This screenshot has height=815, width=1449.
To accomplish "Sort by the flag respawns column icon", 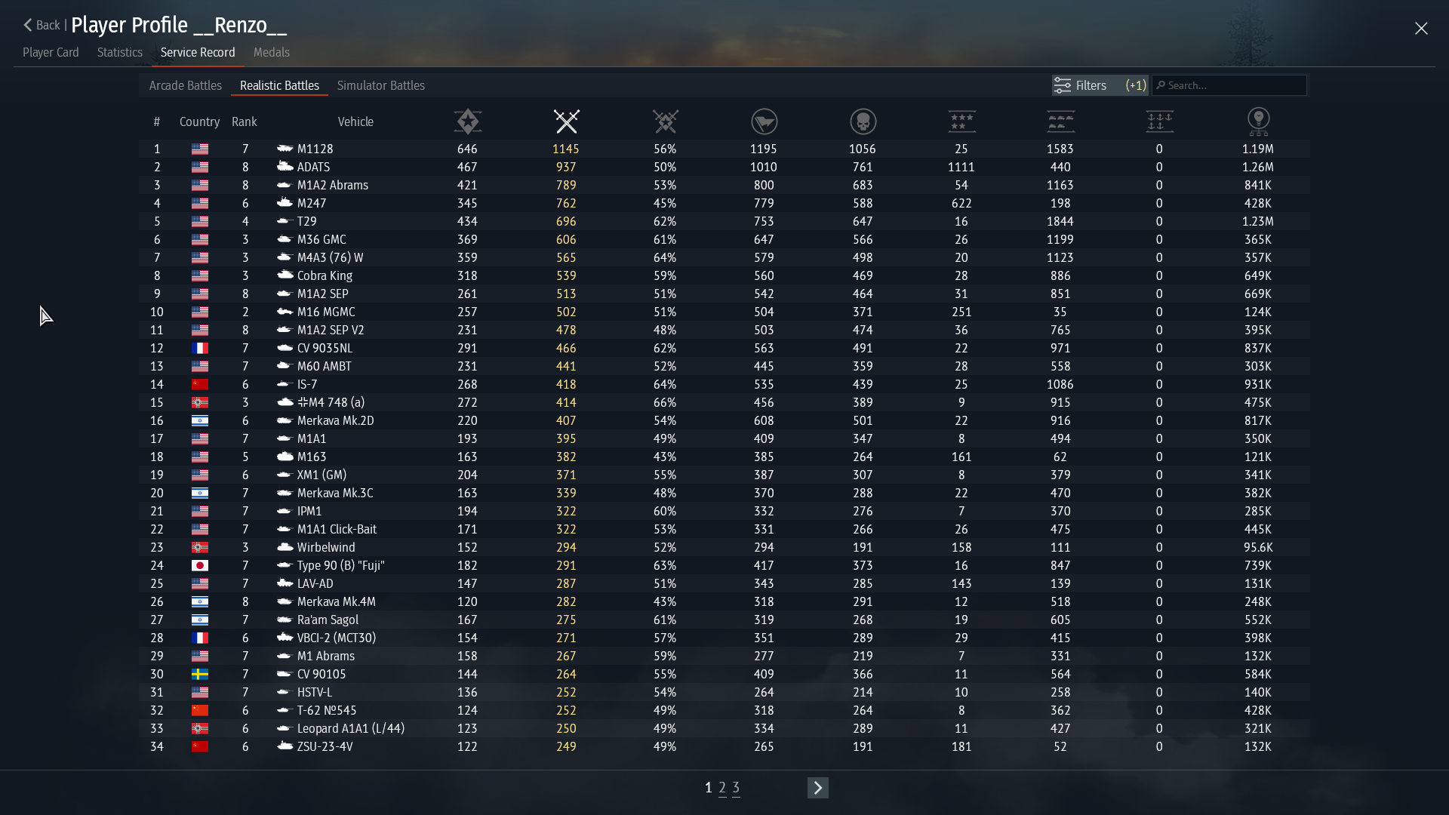I will coord(764,121).
